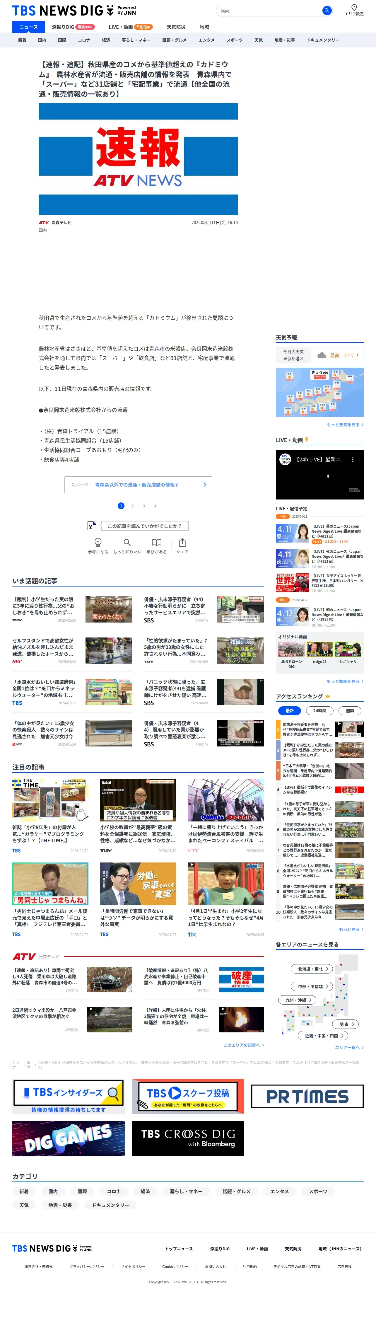Open the 経済 menu in sub-navigation
The width and height of the screenshot is (376, 1323).
(106, 40)
